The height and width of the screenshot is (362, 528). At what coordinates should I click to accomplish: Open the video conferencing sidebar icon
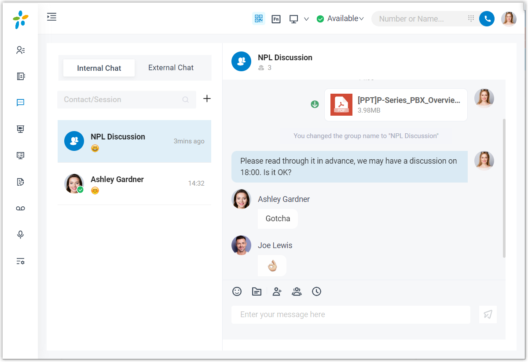[20, 129]
